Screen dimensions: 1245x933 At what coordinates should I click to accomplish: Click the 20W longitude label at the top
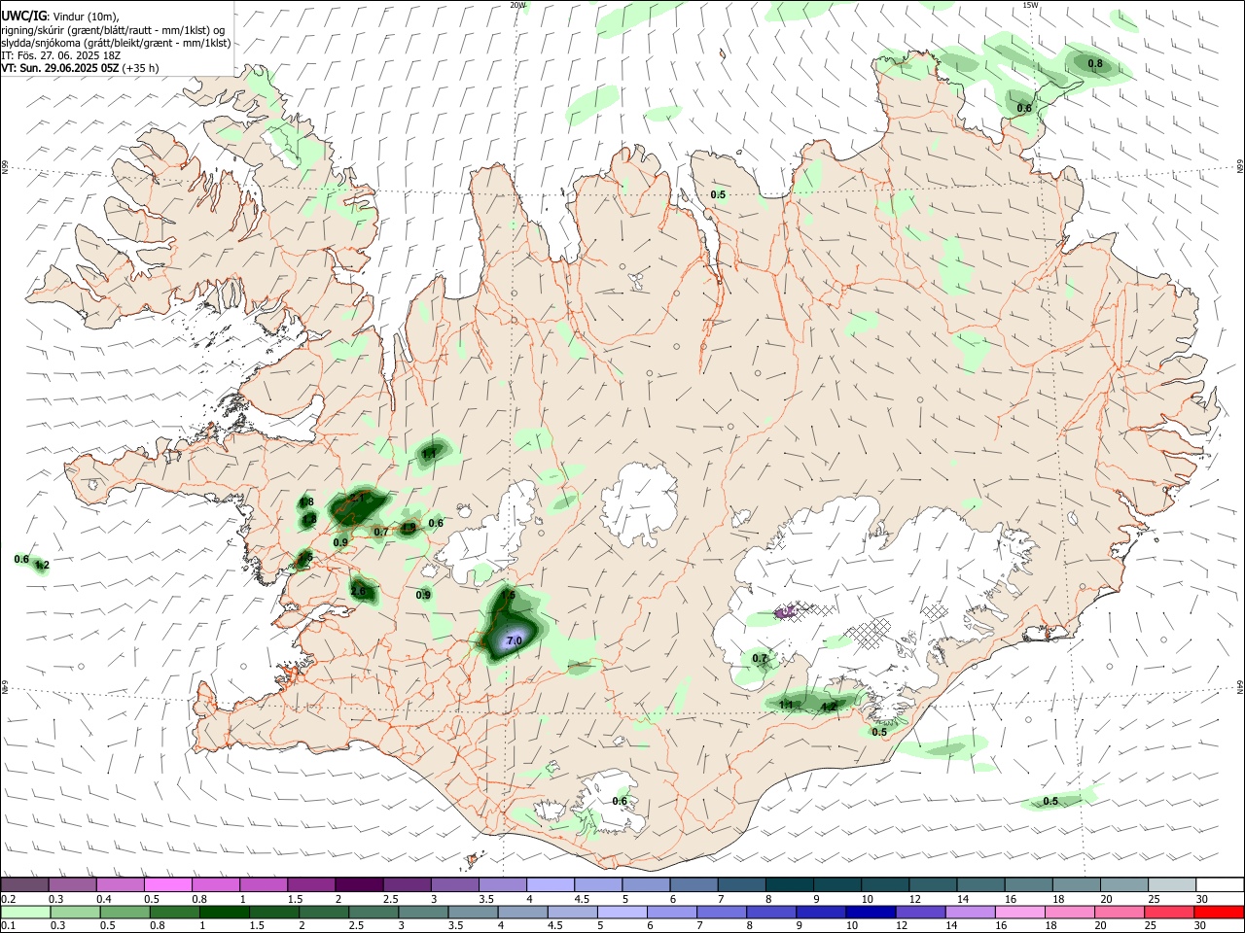(518, 5)
